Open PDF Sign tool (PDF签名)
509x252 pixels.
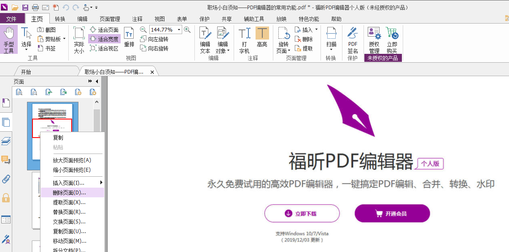[353, 40]
